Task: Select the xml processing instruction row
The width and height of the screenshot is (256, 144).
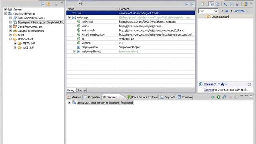Action: coord(131,13)
